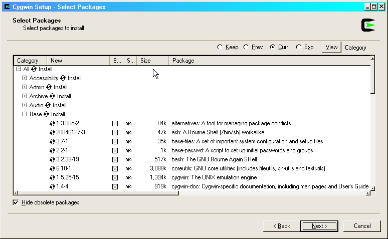388x239 pixels.
Task: Click the cycle icon for ash version 20040127-3
Action: pyautogui.click(x=52, y=132)
